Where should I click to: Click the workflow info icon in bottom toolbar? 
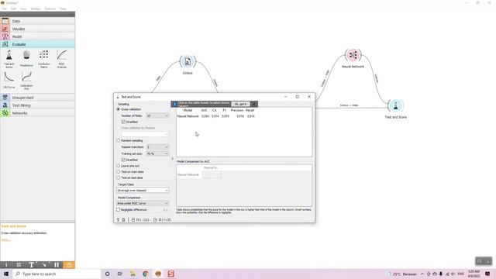pyautogui.click(x=6, y=265)
